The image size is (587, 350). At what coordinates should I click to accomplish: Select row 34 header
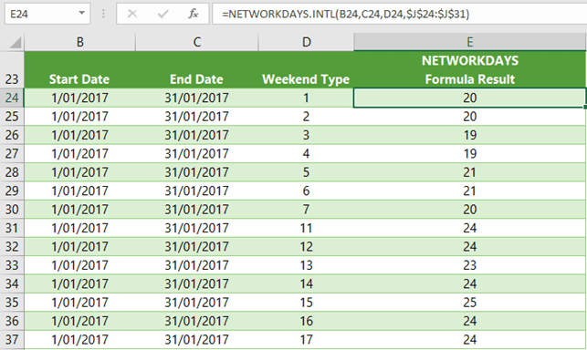coord(12,283)
